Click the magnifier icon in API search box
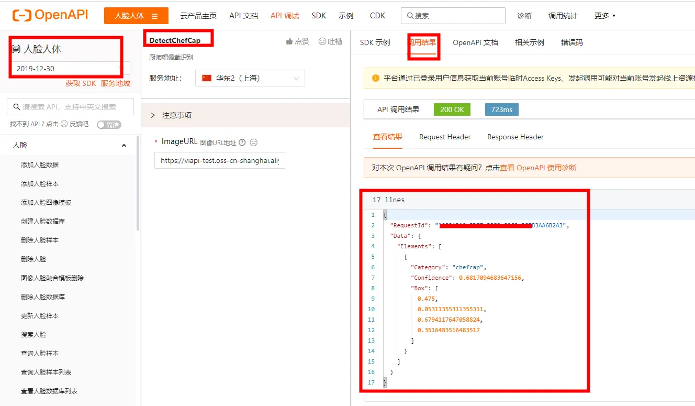 pyautogui.click(x=16, y=107)
